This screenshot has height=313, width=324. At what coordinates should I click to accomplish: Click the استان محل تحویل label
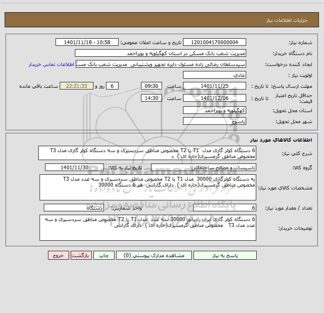point(292,110)
